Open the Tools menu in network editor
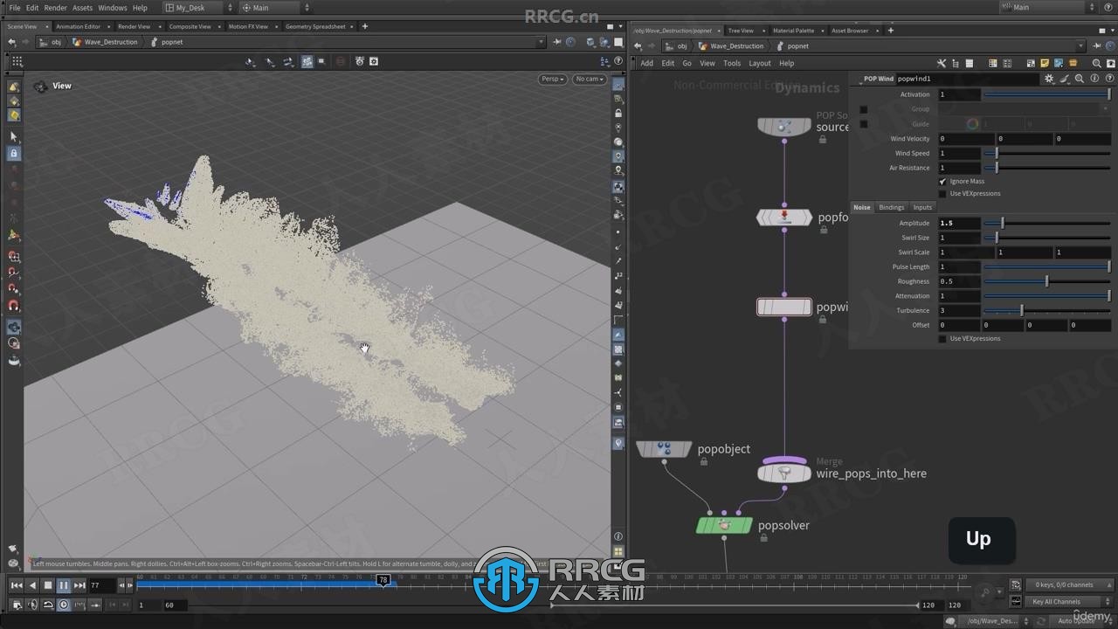The height and width of the screenshot is (629, 1118). (732, 63)
